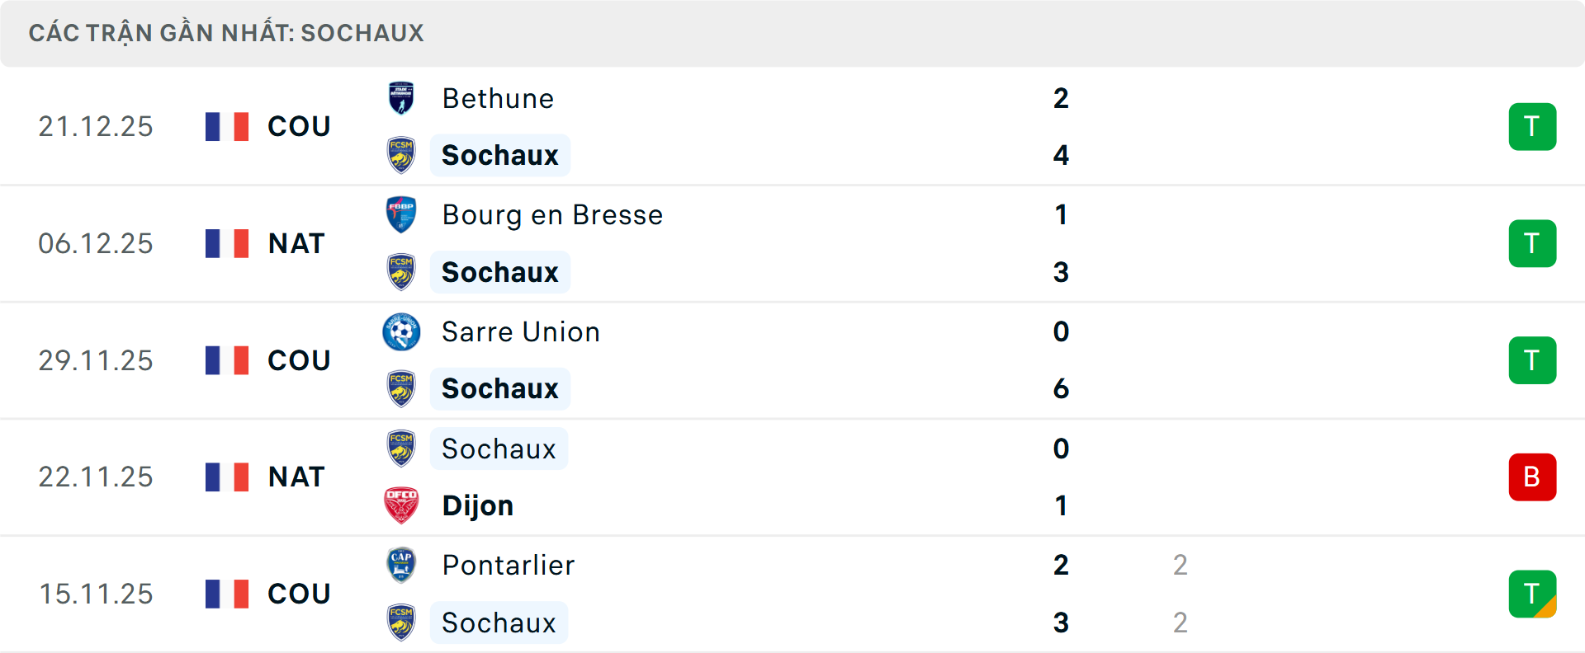Toggle the green T result badge for 21.12.25

1533,126
